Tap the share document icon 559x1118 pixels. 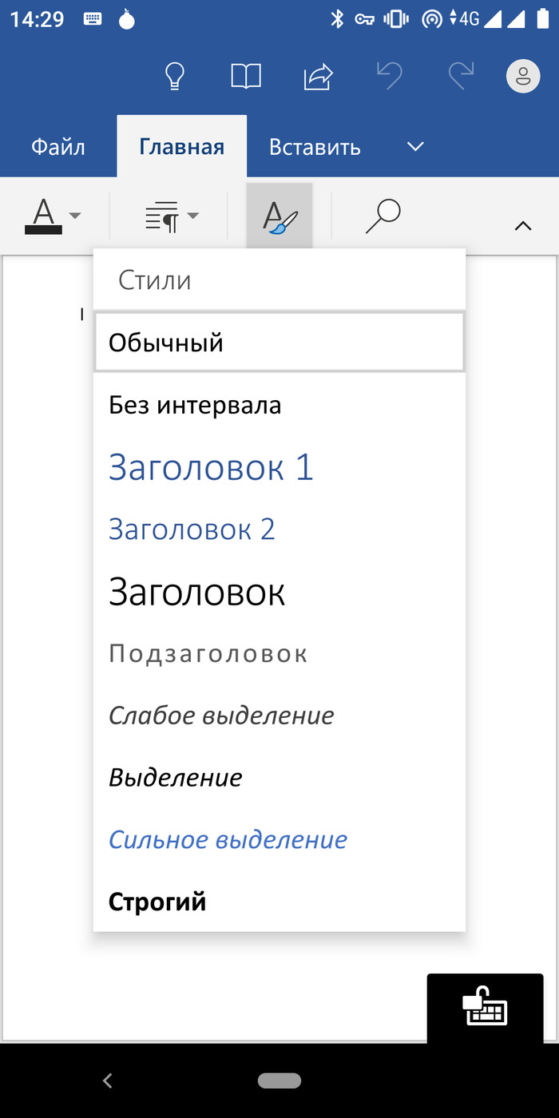[x=318, y=77]
